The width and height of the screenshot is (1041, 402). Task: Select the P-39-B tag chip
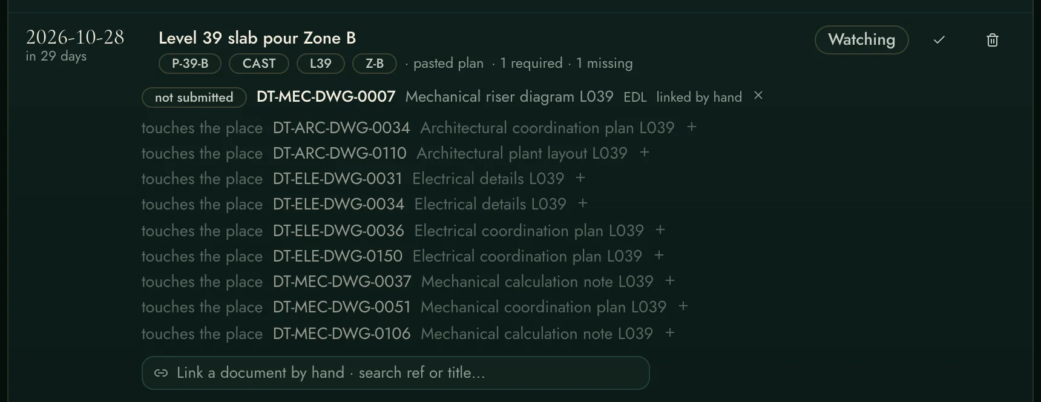click(190, 64)
